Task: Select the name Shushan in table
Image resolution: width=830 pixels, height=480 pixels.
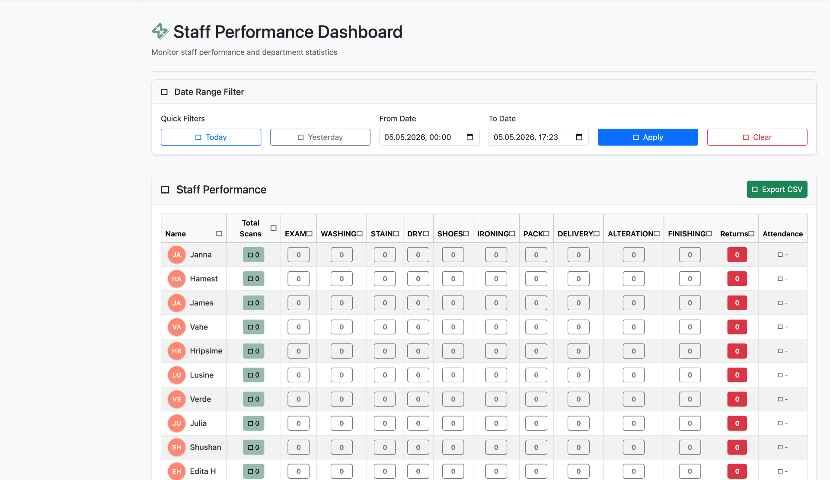Action: coord(205,447)
